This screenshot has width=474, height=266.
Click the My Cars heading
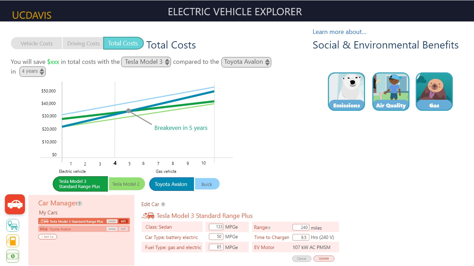pos(48,213)
